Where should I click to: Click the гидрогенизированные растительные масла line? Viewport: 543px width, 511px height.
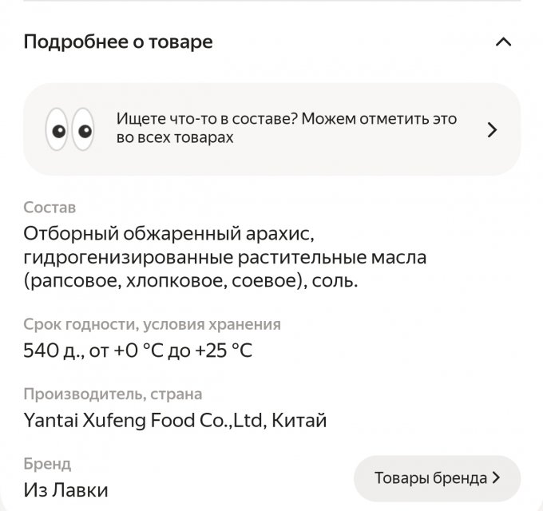224,257
